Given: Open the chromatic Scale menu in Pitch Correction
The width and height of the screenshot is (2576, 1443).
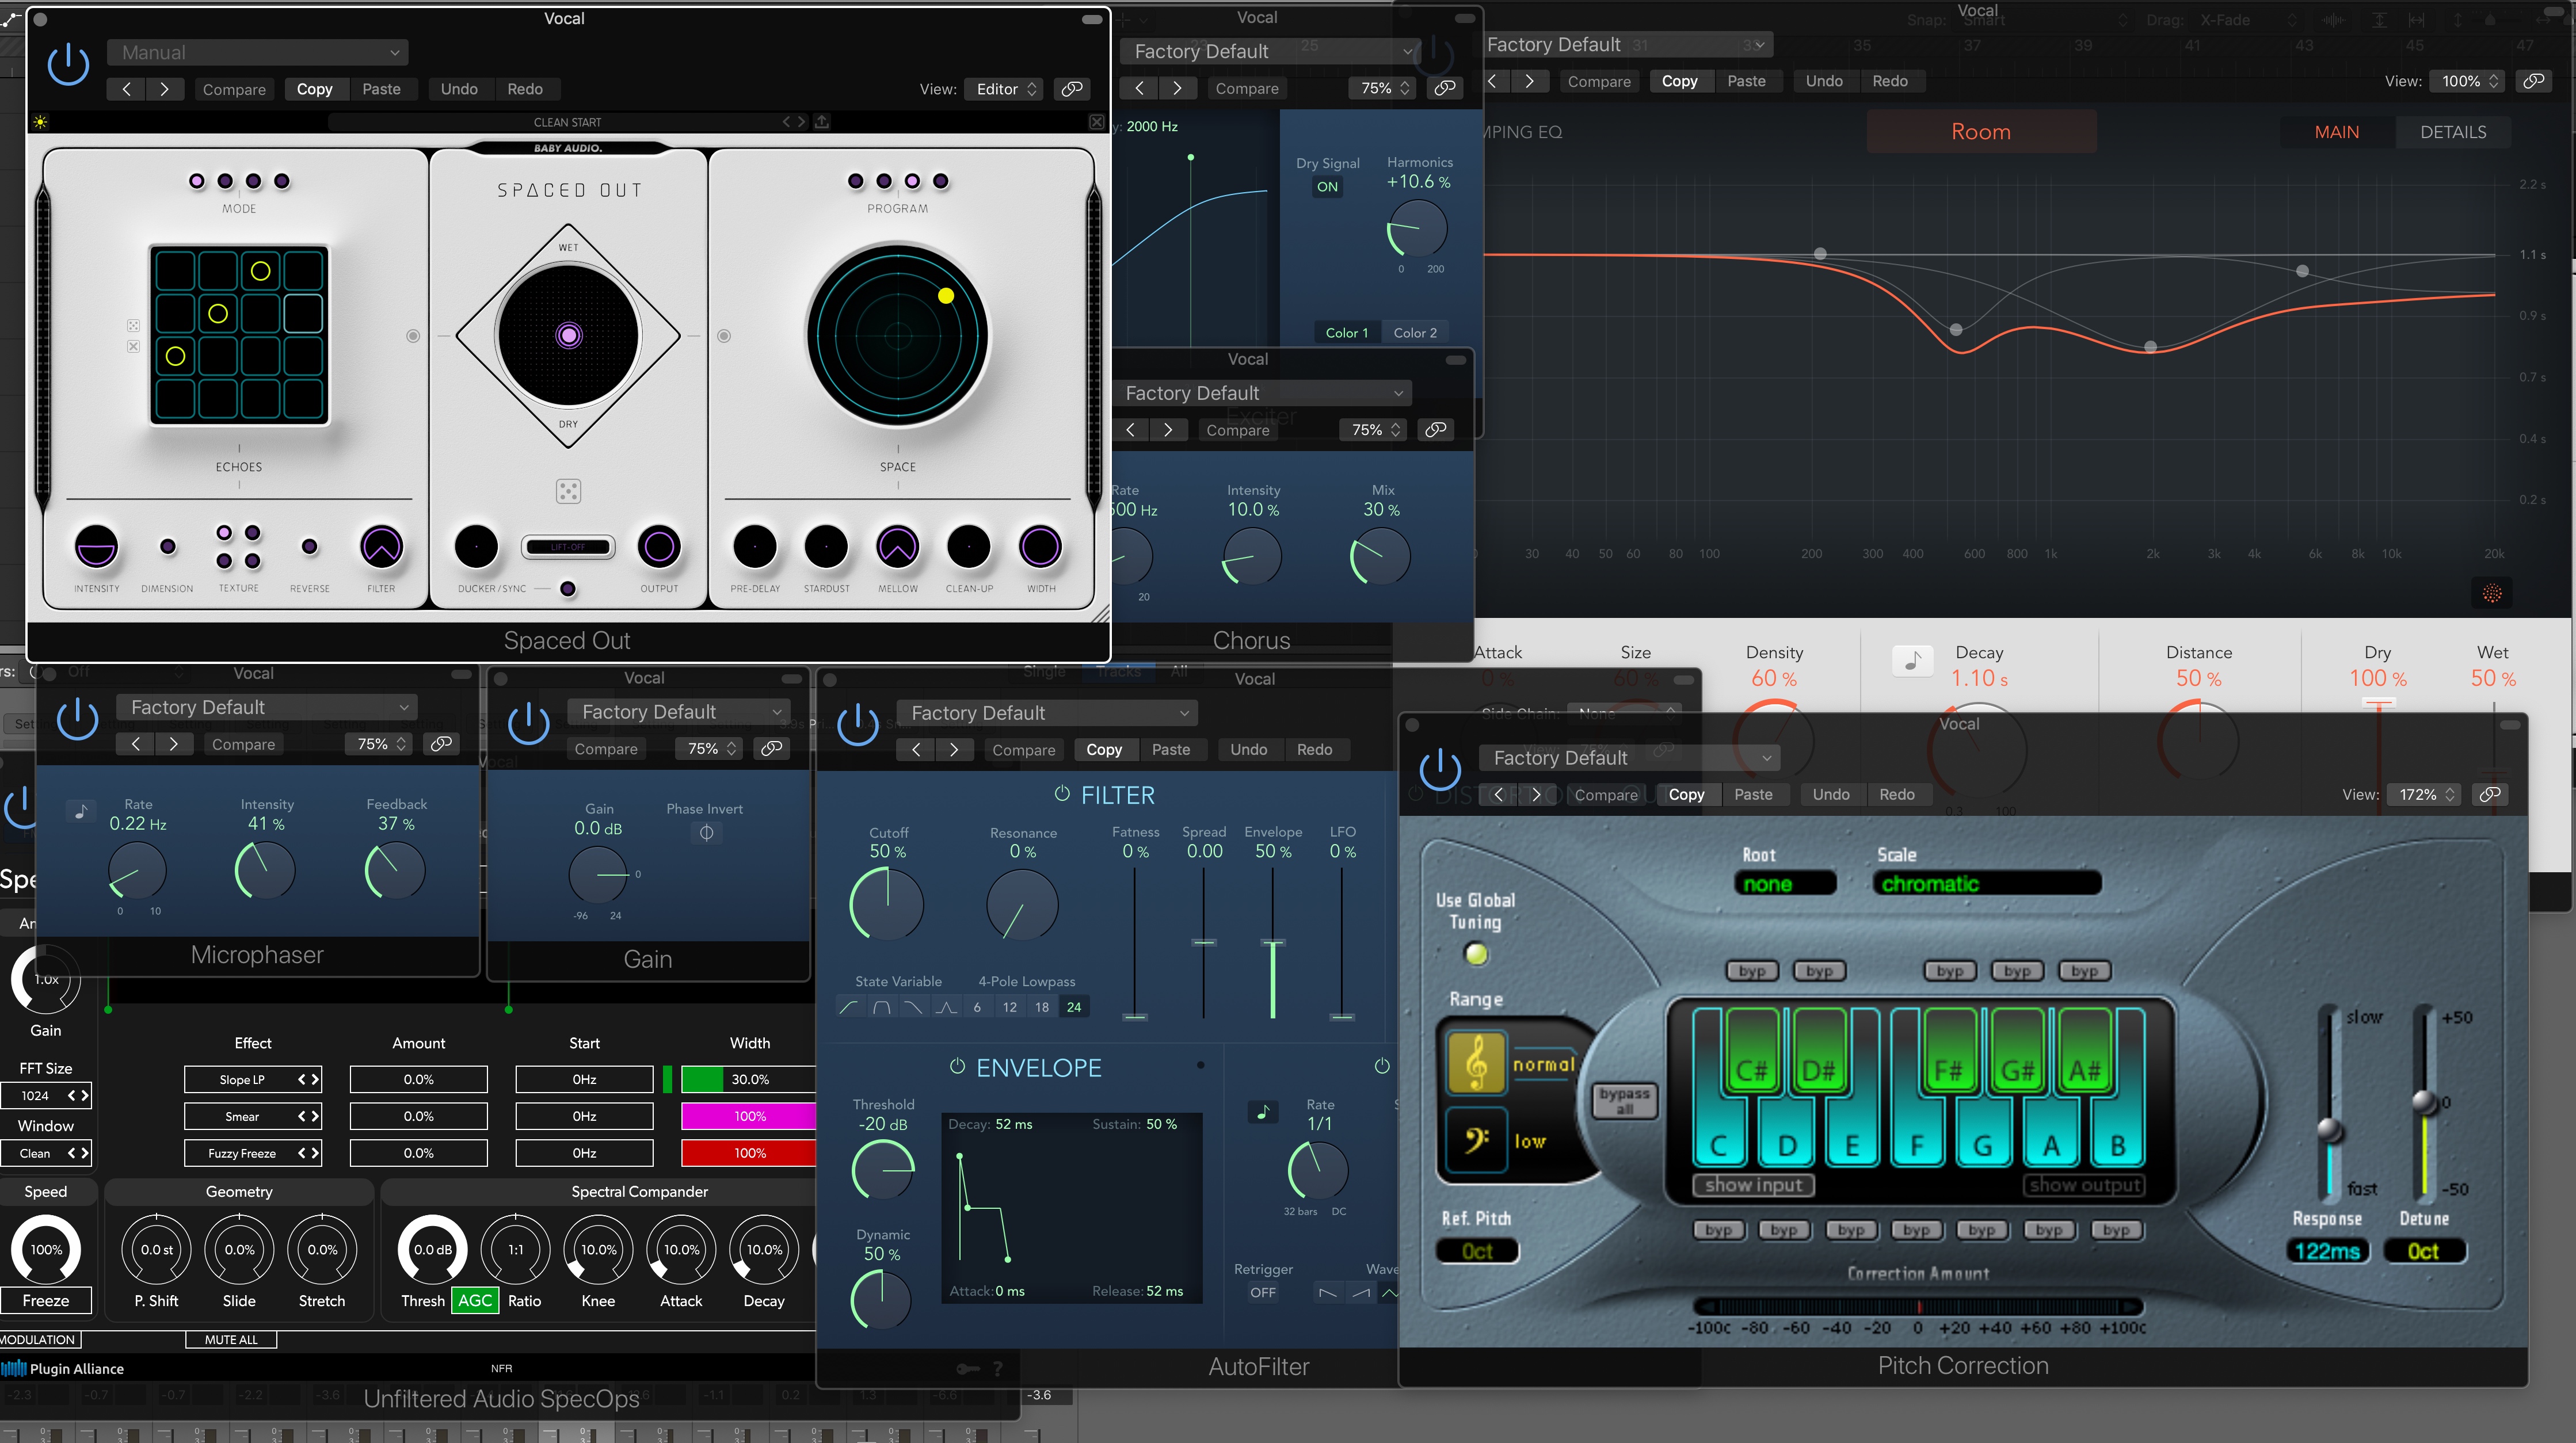Looking at the screenshot, I should 1986,884.
